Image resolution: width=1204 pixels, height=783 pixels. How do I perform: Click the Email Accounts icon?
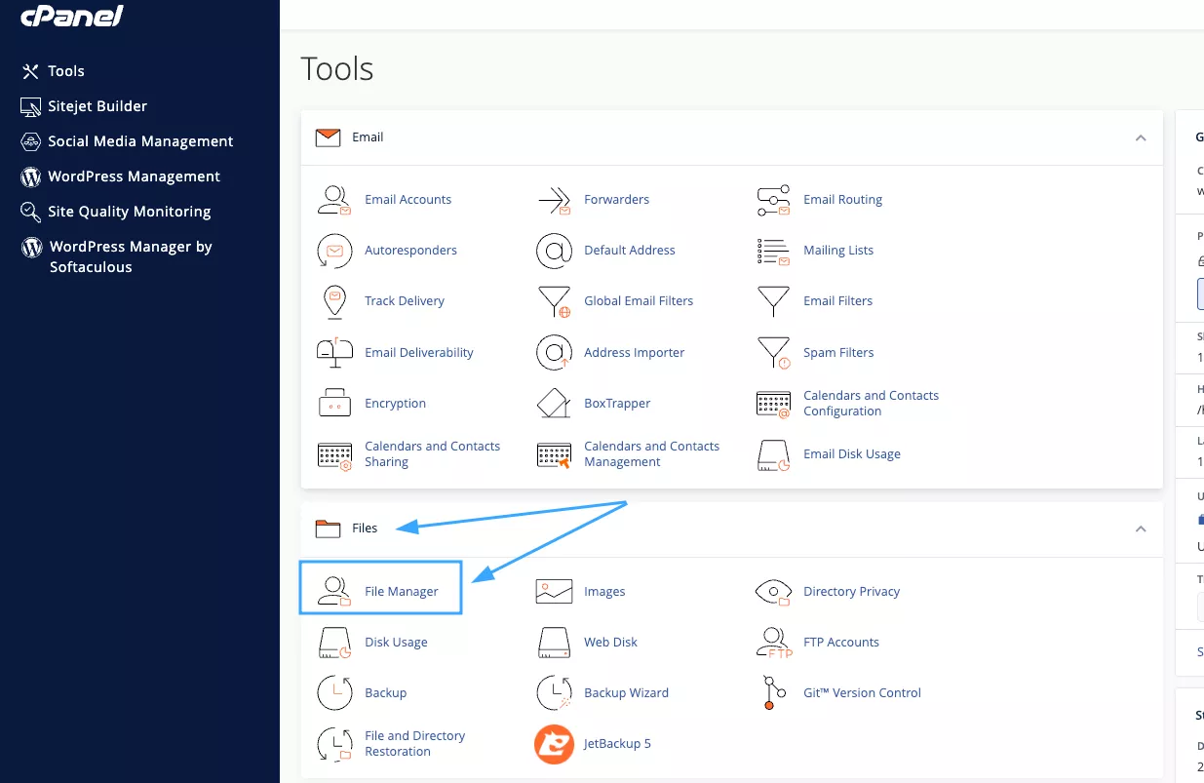334,200
